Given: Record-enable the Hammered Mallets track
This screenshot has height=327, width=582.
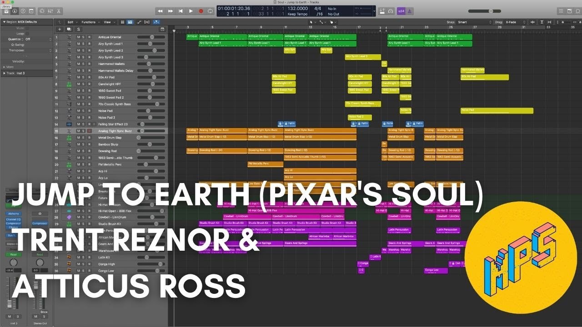Looking at the screenshot, I should pyautogui.click(x=89, y=64).
